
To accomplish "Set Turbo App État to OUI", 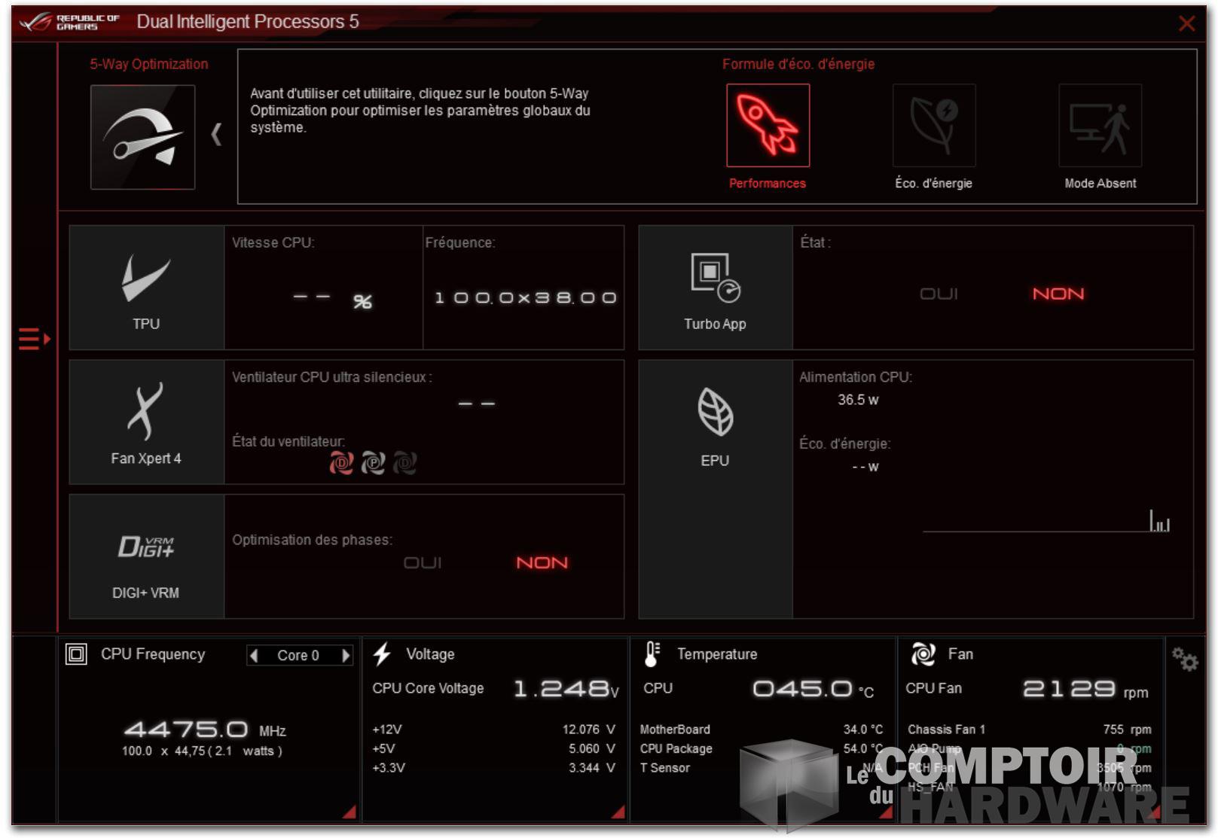I will 939,294.
